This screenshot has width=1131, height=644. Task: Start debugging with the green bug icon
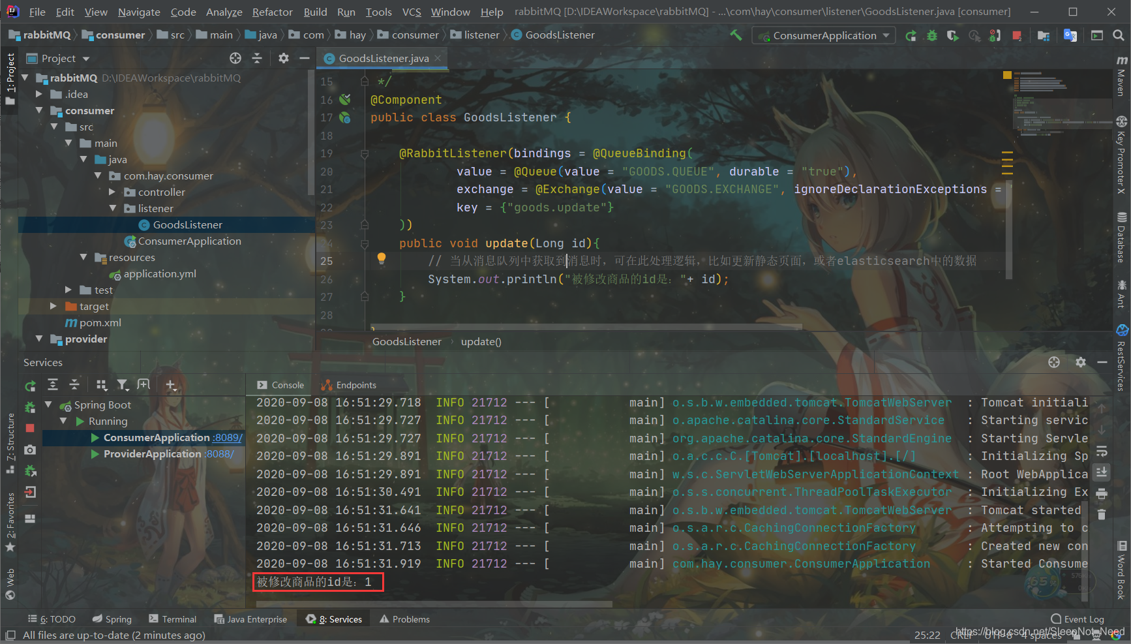(932, 35)
